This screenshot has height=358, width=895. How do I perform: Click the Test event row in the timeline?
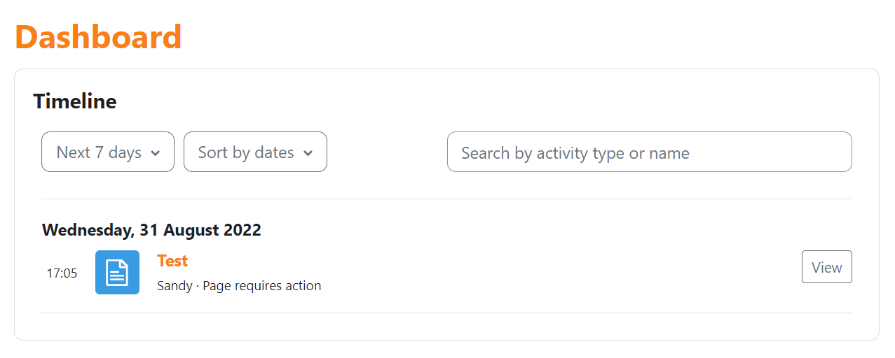pyautogui.click(x=446, y=272)
